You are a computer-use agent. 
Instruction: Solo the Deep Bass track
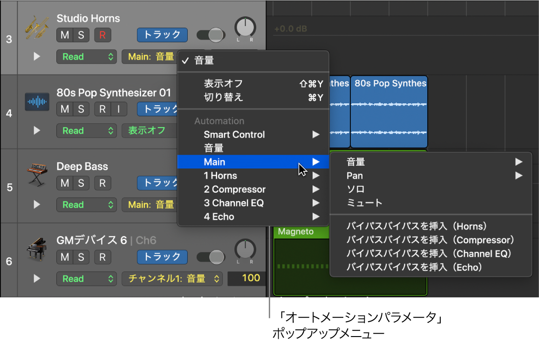[x=81, y=183]
